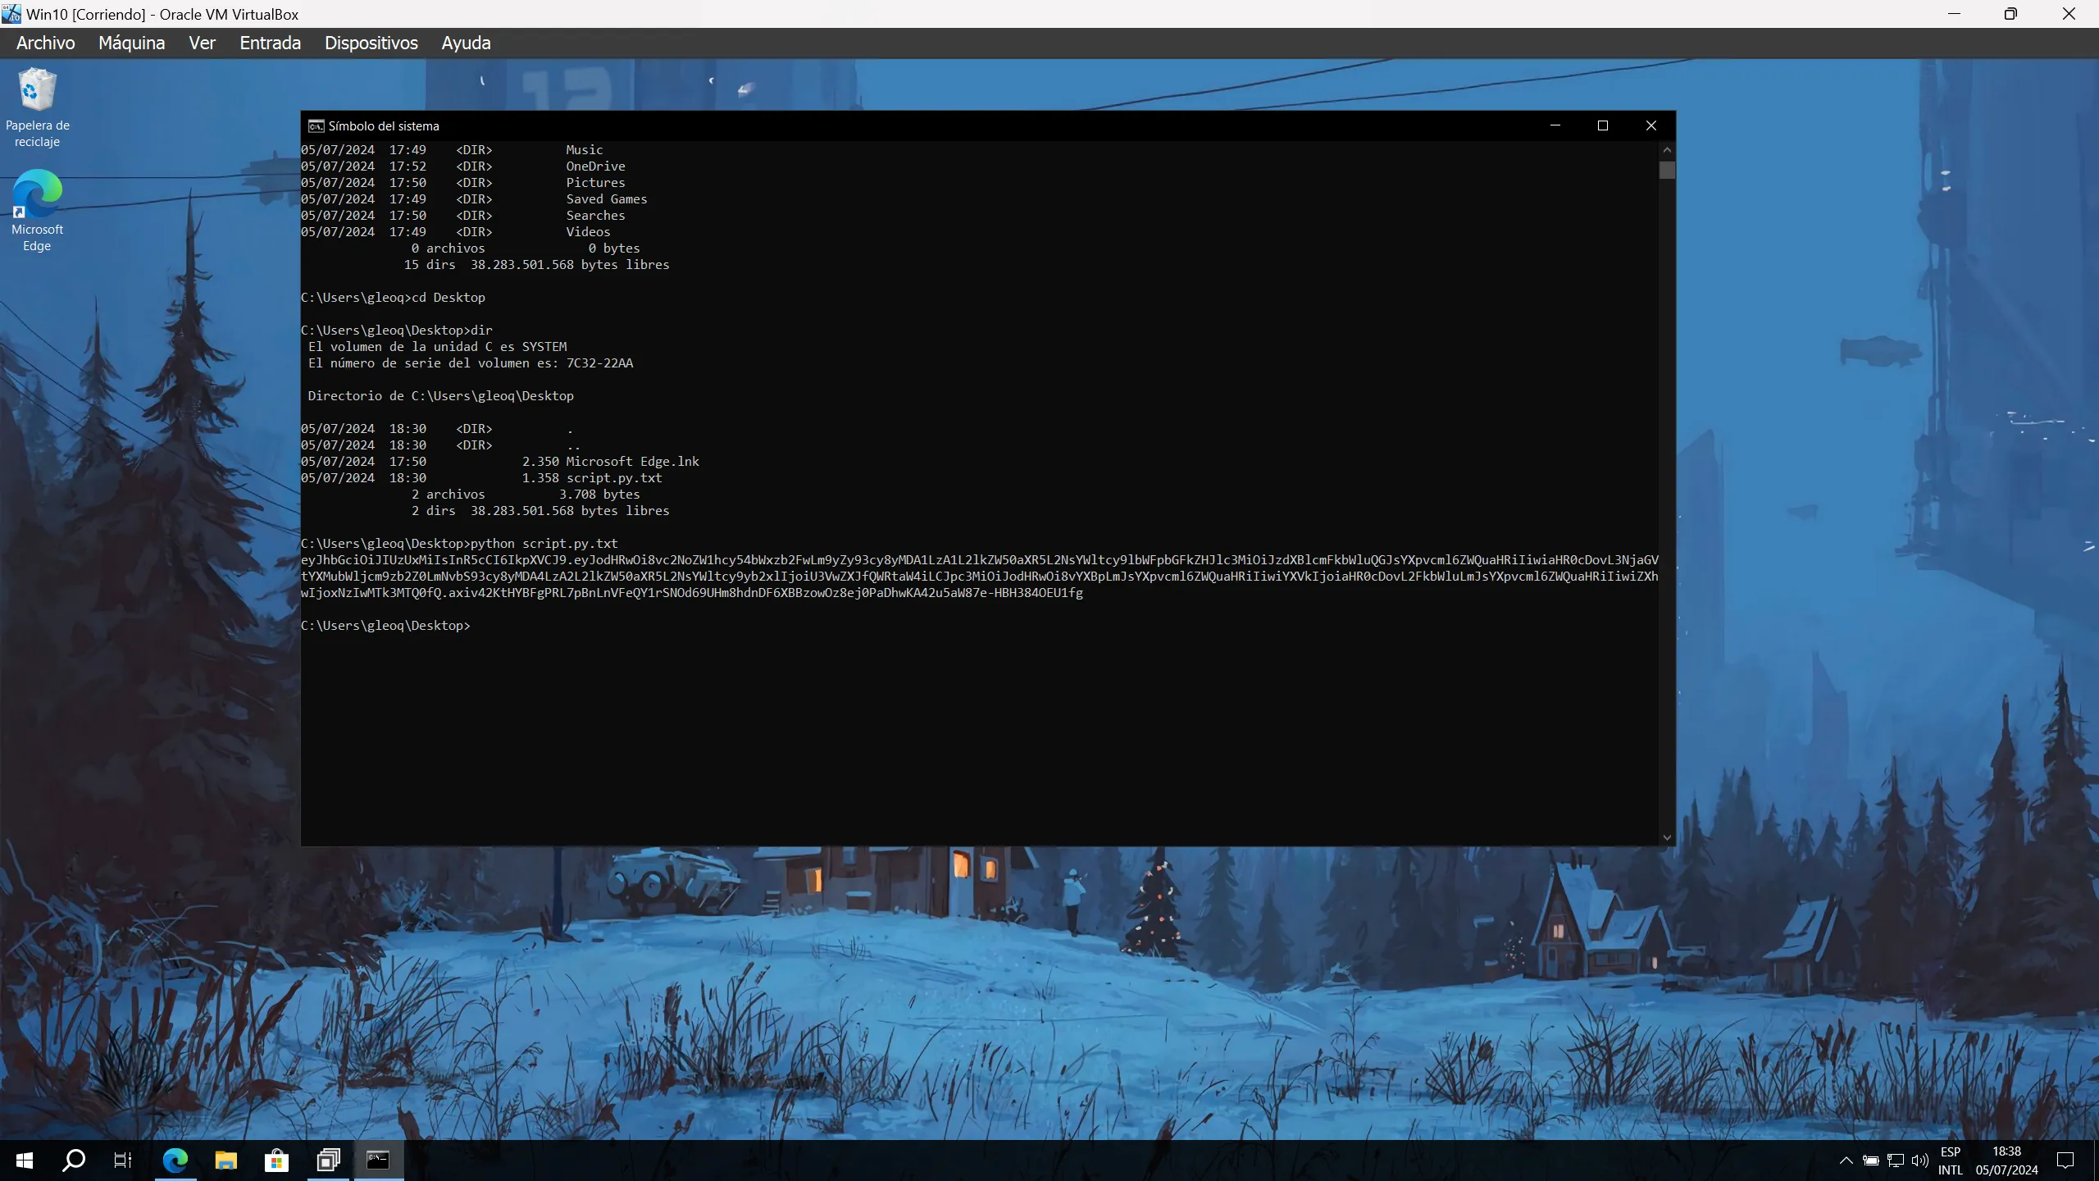Screen dimensions: 2099x1181
Task: Open the notification center icon
Action: (2065, 1160)
